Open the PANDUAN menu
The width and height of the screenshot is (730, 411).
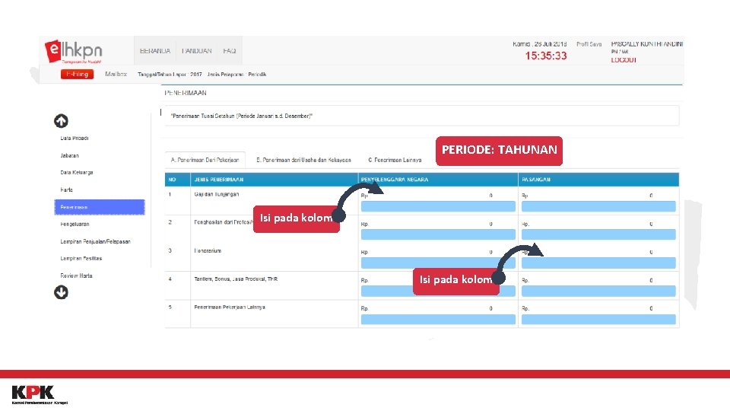click(x=196, y=51)
